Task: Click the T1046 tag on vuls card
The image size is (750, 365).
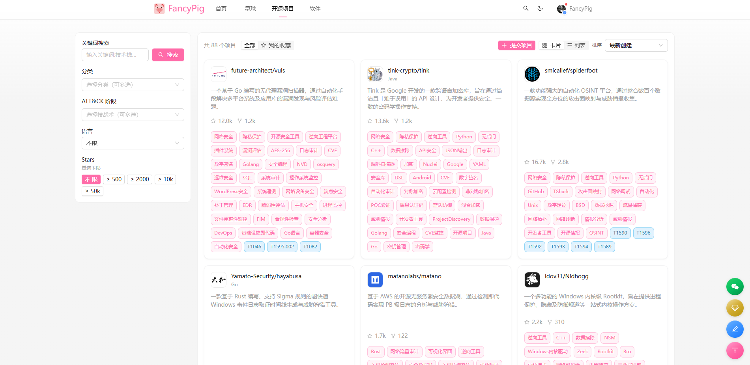Action: pyautogui.click(x=254, y=247)
